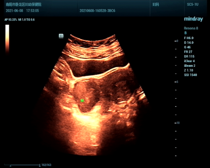210x168 pixels.
Task: Click the 162/163 frame counter
Action: click(x=46, y=165)
